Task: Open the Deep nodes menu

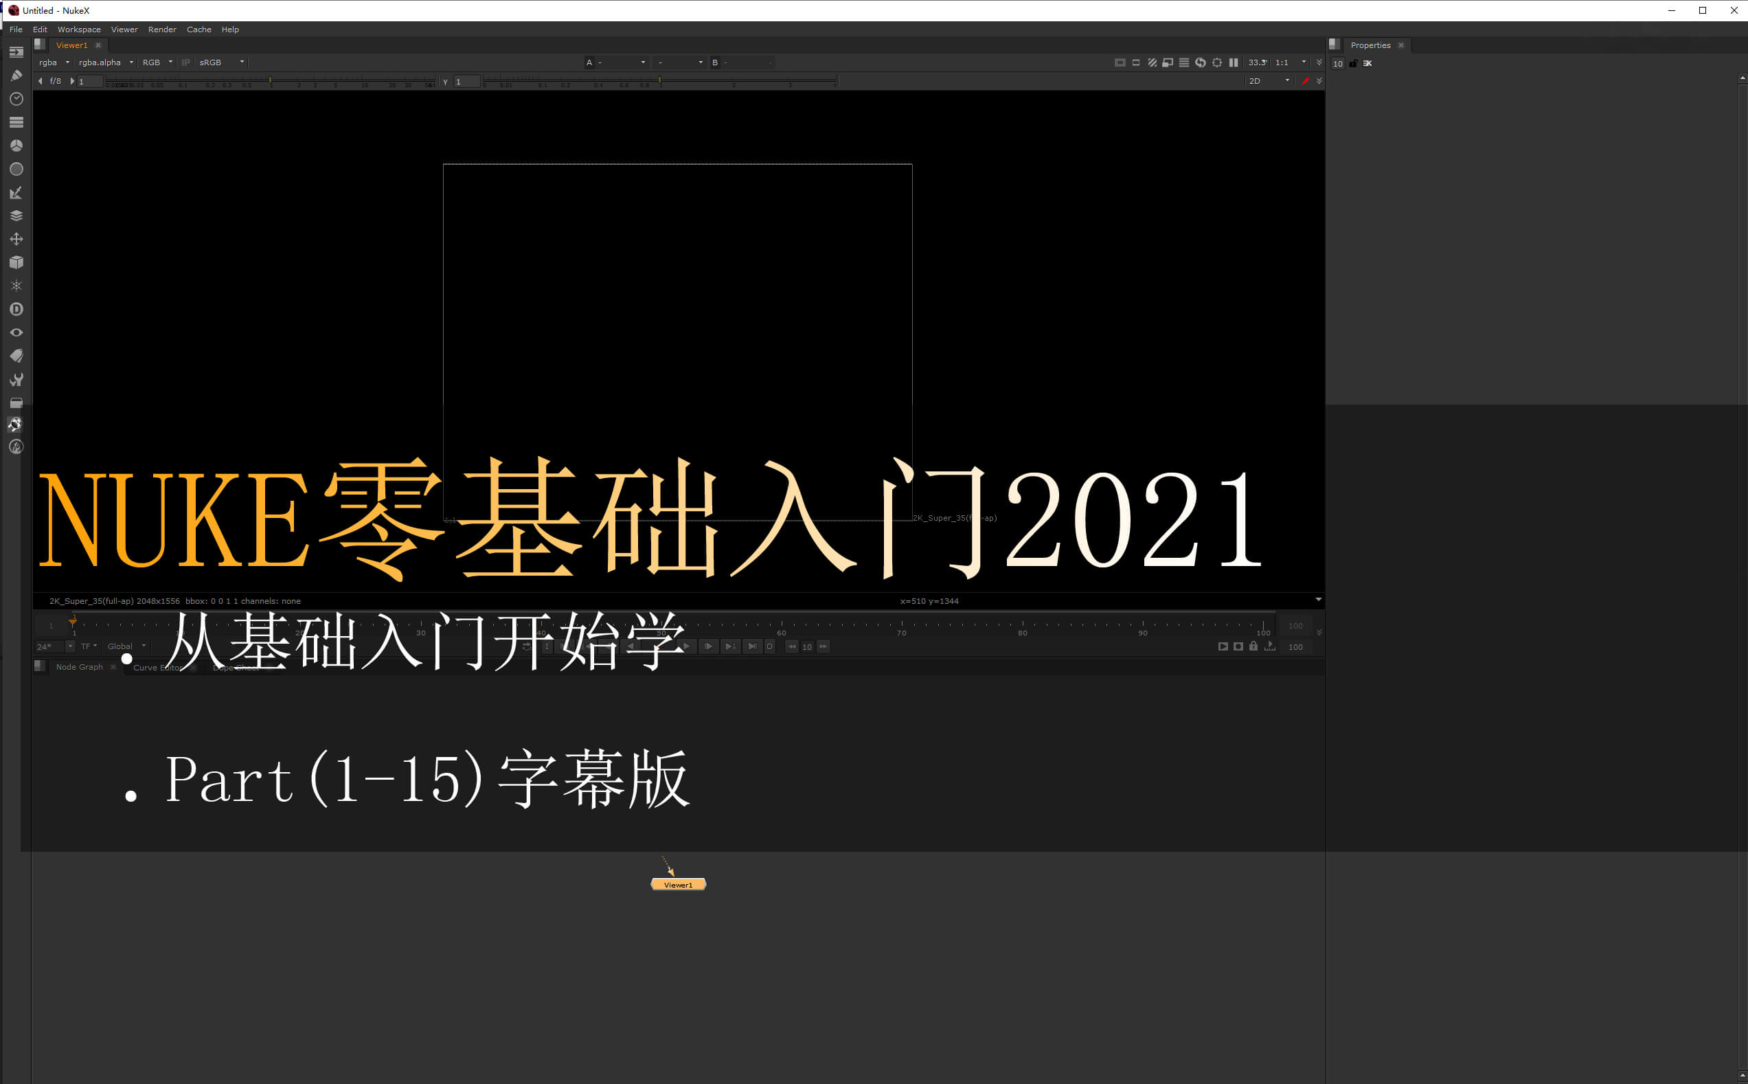Action: coord(16,310)
